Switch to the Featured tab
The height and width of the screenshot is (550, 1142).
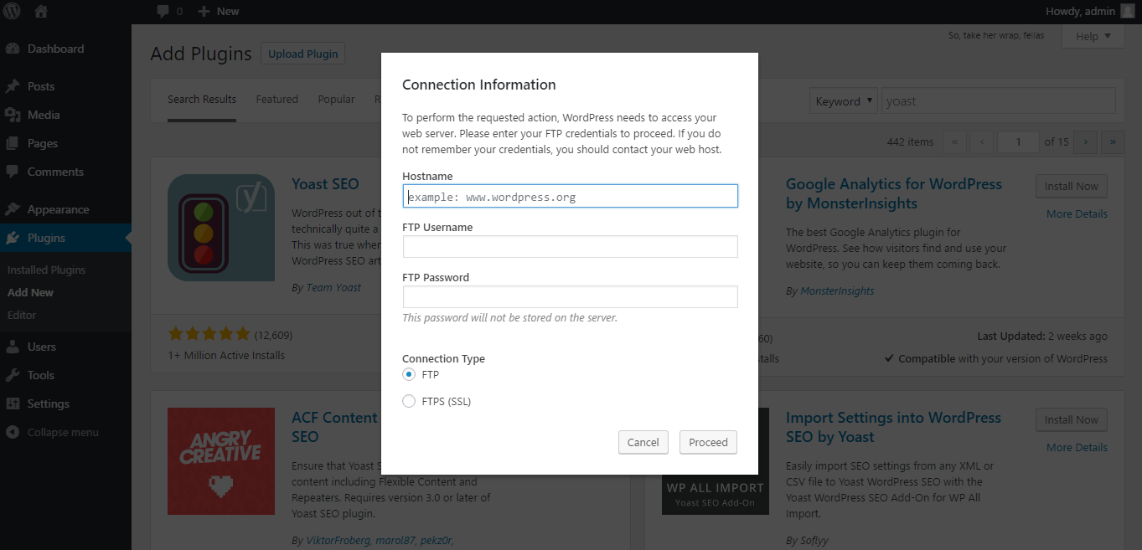(276, 99)
